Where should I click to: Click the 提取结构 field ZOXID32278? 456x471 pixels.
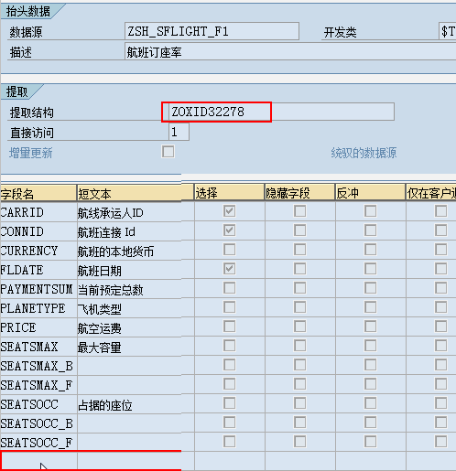[281, 112]
